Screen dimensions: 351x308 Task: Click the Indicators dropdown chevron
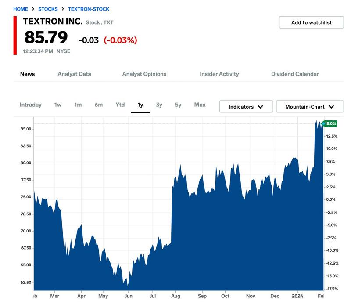point(260,107)
